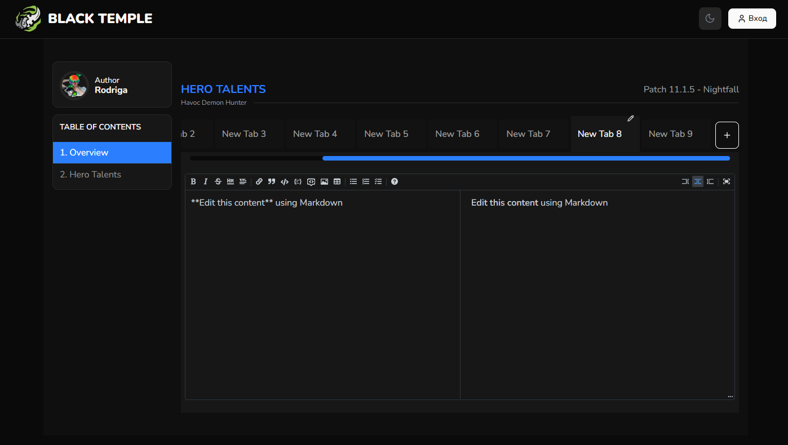Insert a title heading via the toolbar
The height and width of the screenshot is (445, 788).
click(x=243, y=181)
